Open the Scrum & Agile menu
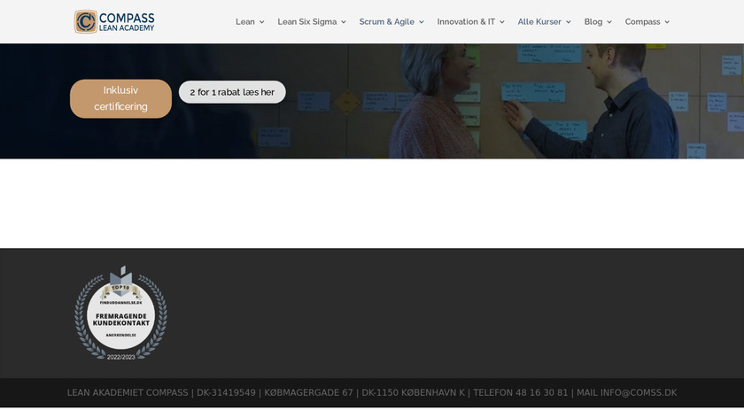 tap(387, 22)
